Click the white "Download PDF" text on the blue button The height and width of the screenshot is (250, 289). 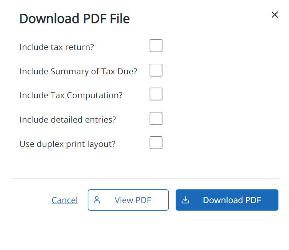click(232, 200)
